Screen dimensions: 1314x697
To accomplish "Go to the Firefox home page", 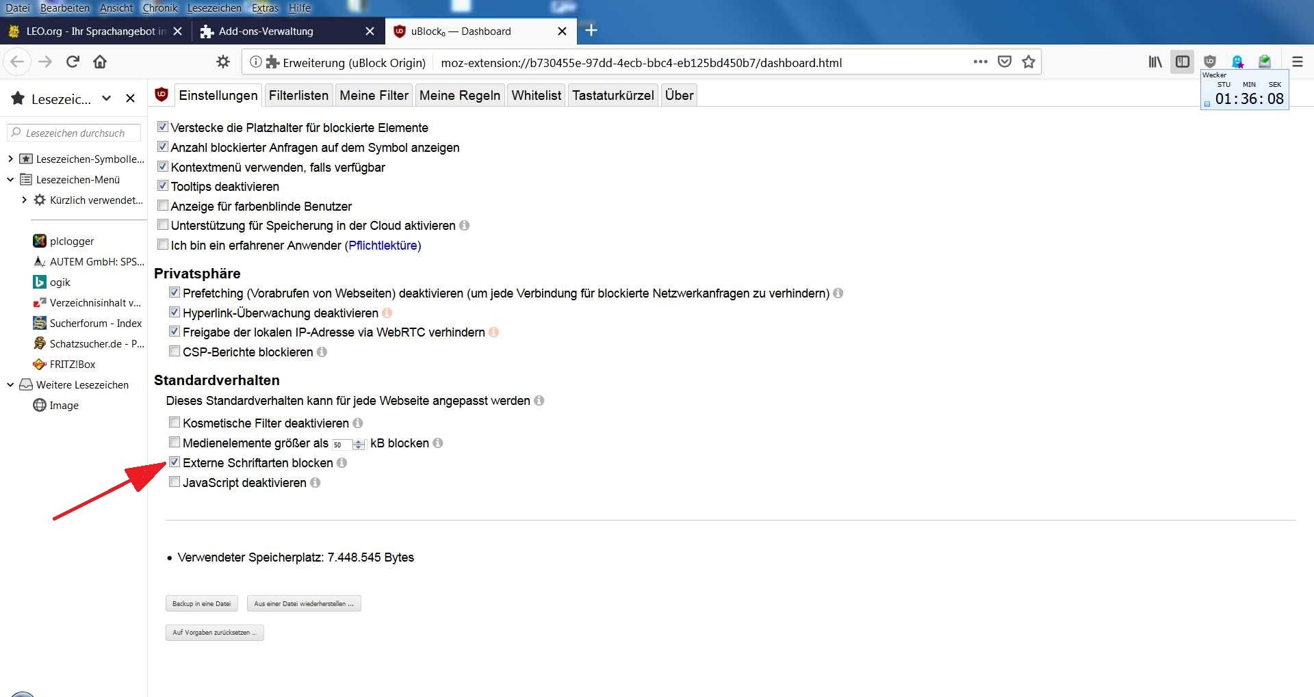I will click(x=100, y=62).
